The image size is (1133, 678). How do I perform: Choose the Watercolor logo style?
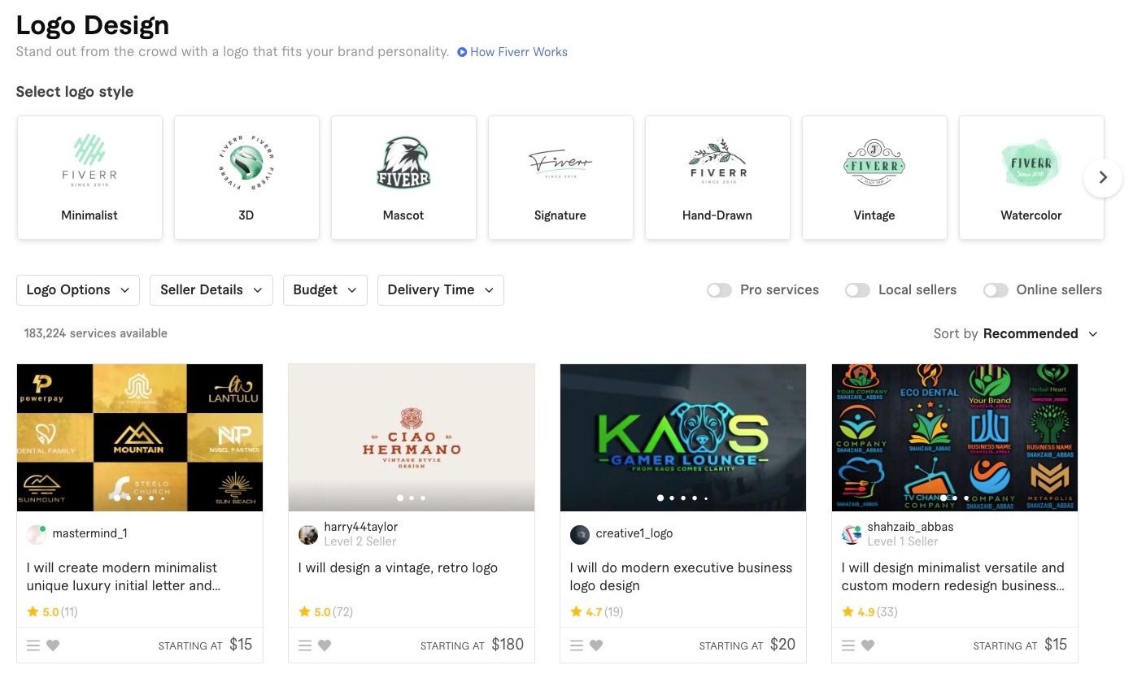tap(1031, 177)
